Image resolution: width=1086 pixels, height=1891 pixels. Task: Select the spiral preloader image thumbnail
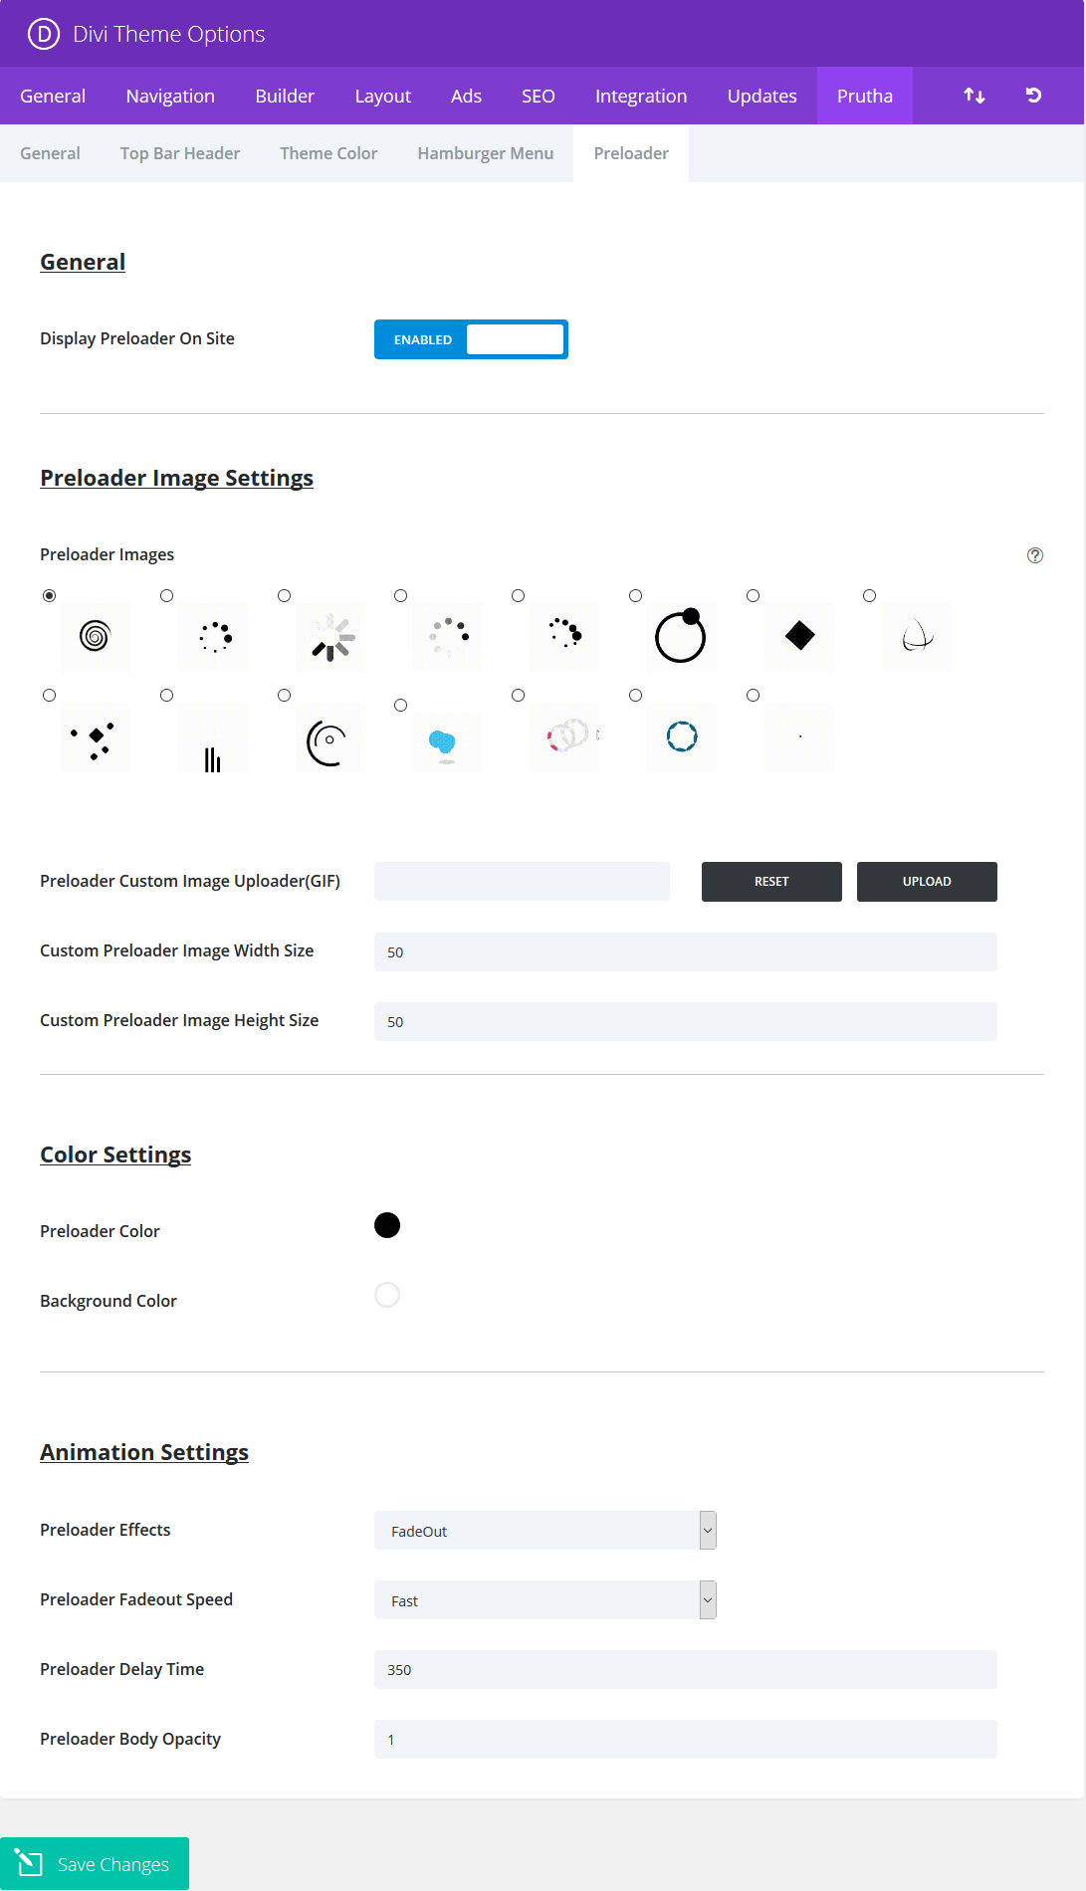95,636
